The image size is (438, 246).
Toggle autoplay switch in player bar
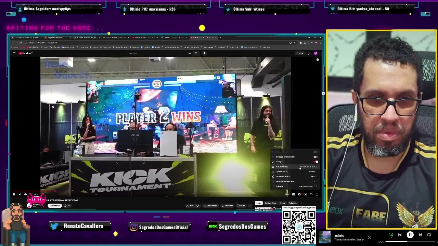[x=287, y=194]
